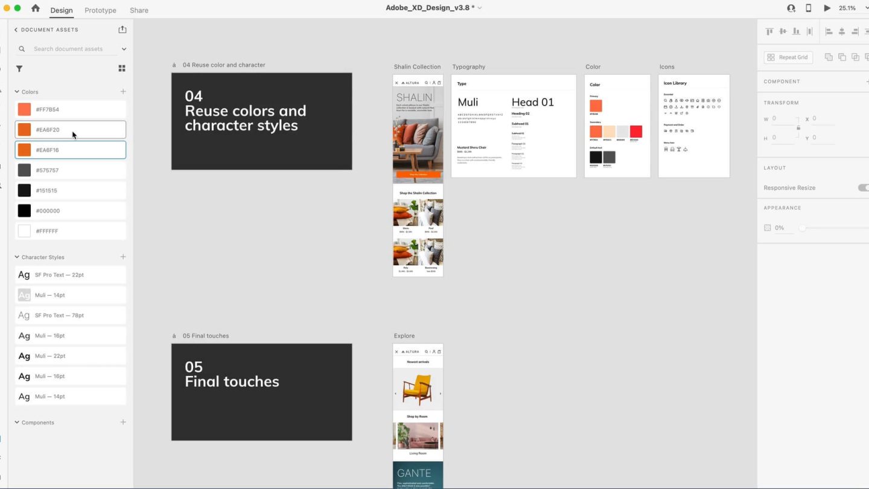869x489 pixels.
Task: Collapse the Colors section
Action: coord(17,92)
